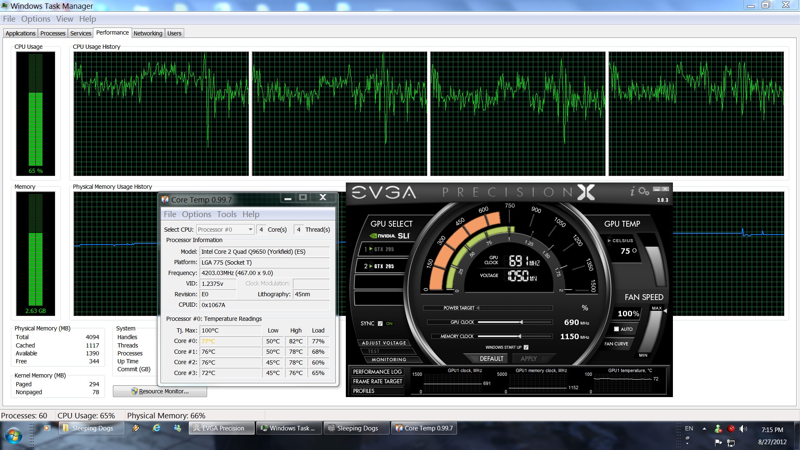Open PERFORMANCE LOG section

[377, 372]
